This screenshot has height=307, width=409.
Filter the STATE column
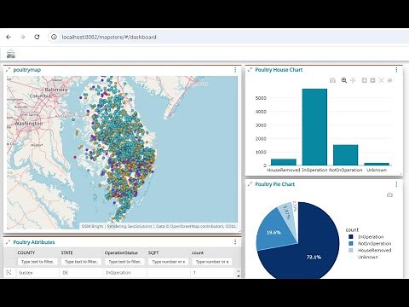click(81, 262)
